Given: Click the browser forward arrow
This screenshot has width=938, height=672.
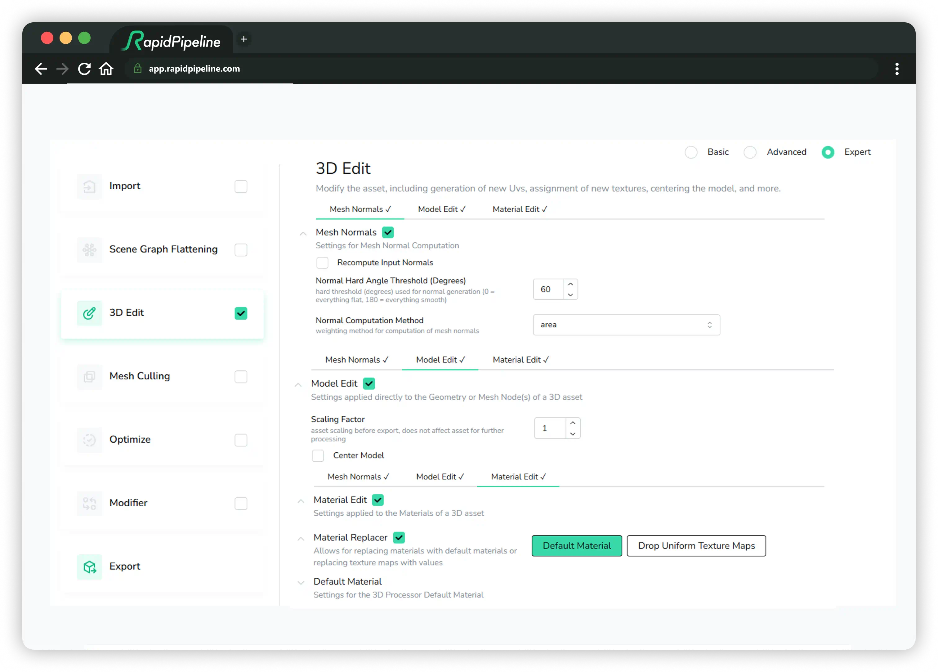Looking at the screenshot, I should coord(62,69).
